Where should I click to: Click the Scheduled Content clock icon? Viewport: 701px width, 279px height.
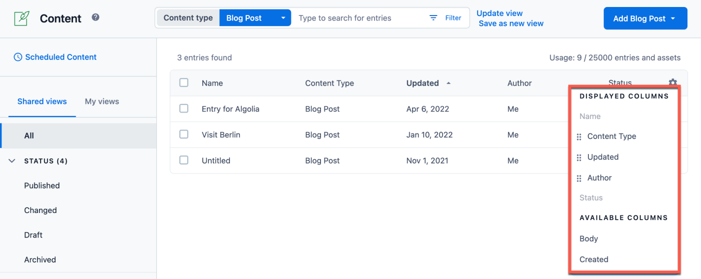(x=18, y=57)
